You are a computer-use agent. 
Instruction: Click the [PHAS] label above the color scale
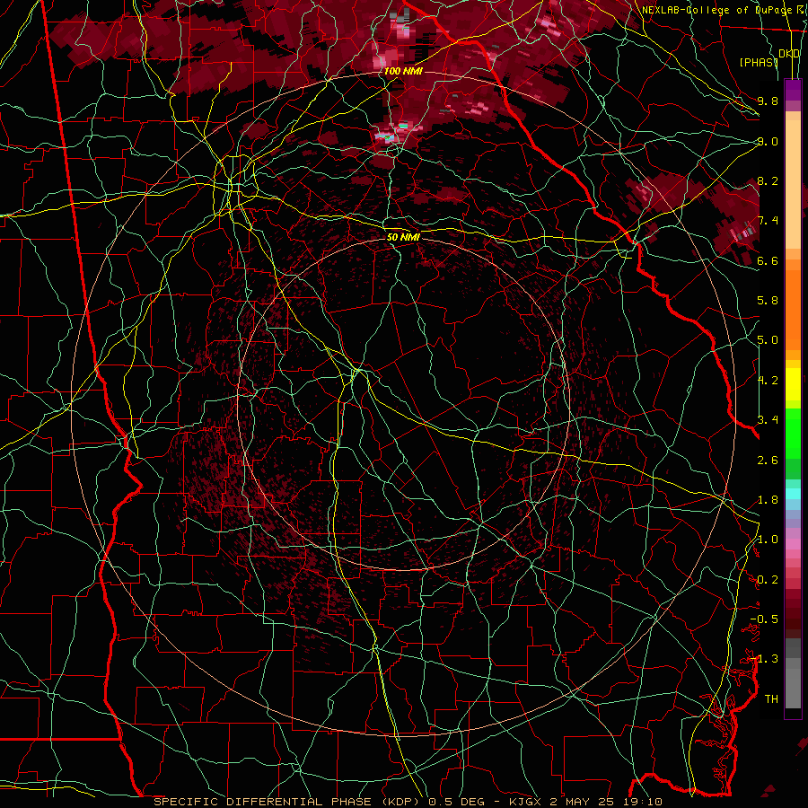758,62
